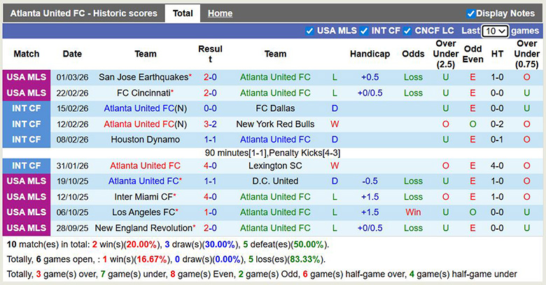Open New York Red Bulls team link
Image resolution: width=546 pixels, height=285 pixels.
tap(275, 124)
